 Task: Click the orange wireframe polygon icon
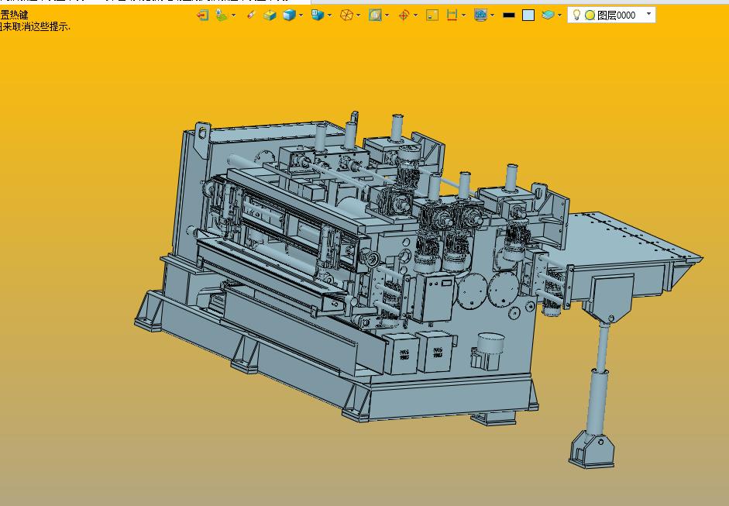(x=346, y=15)
